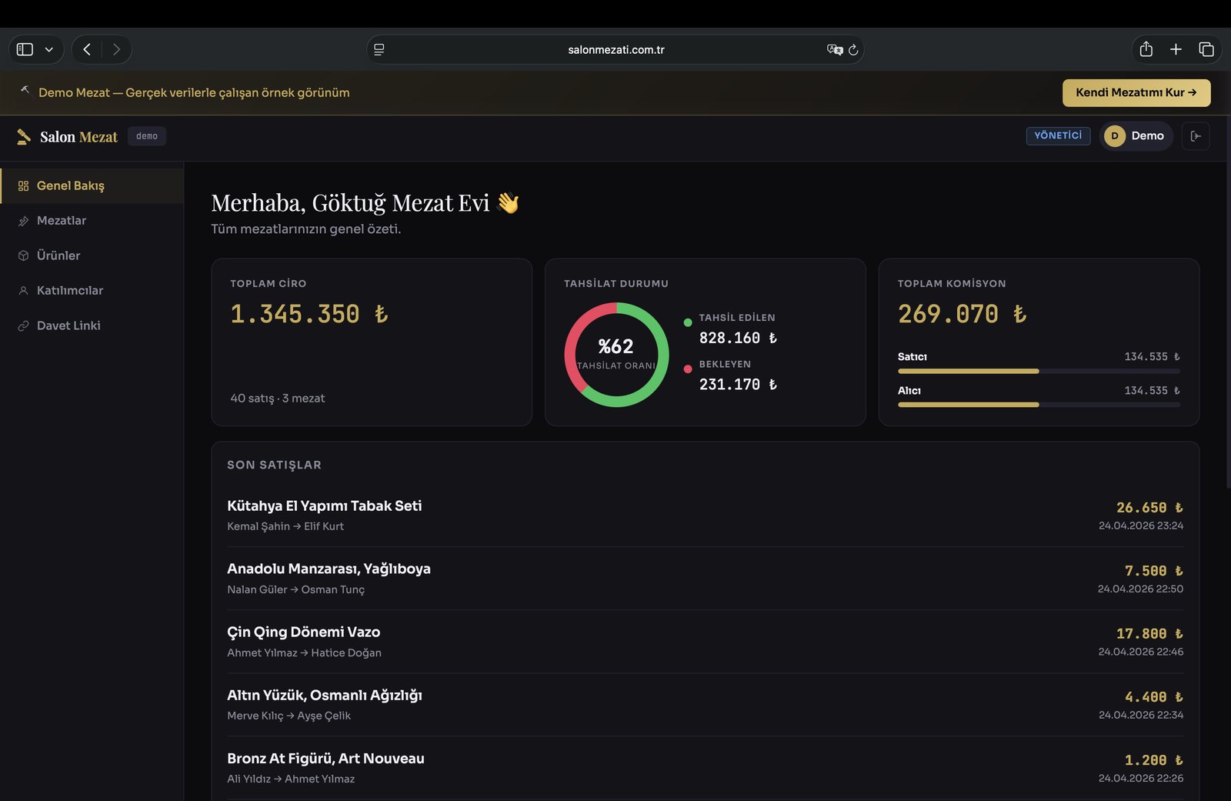
Task: Click the salonmezati.com.tr address field
Action: [x=615, y=49]
